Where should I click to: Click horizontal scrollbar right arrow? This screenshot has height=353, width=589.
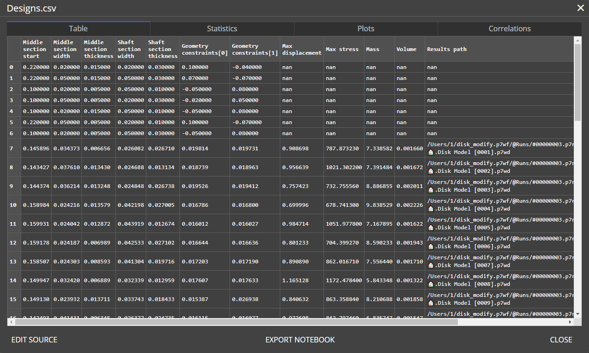pyautogui.click(x=571, y=322)
